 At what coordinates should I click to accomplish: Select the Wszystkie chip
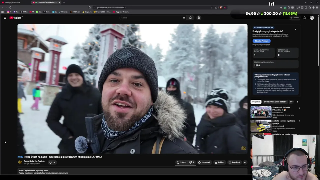pyautogui.click(x=256, y=102)
